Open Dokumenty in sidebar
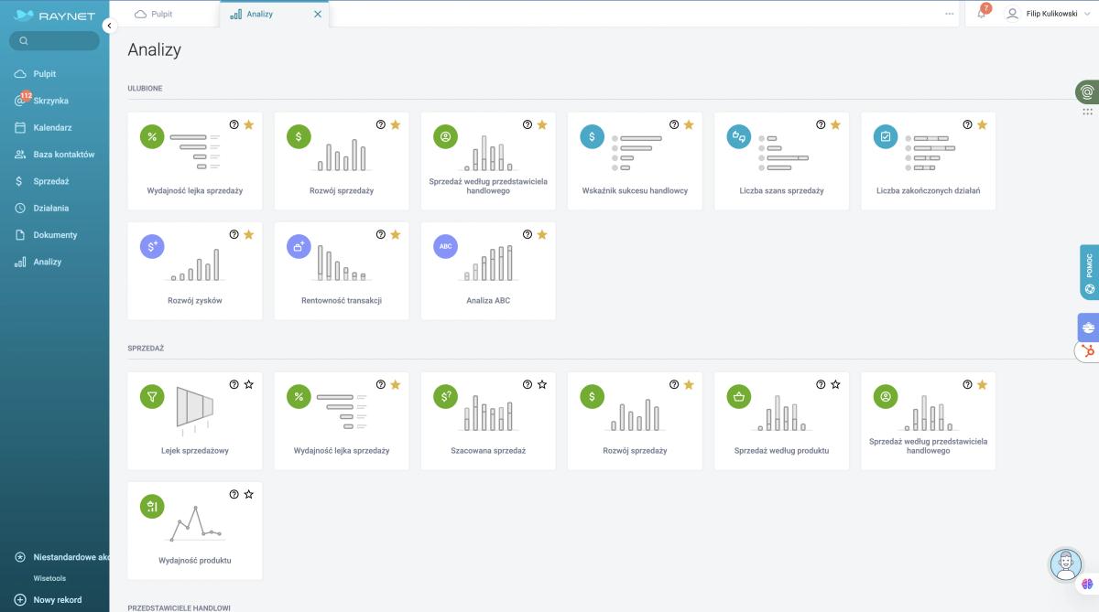 click(54, 235)
